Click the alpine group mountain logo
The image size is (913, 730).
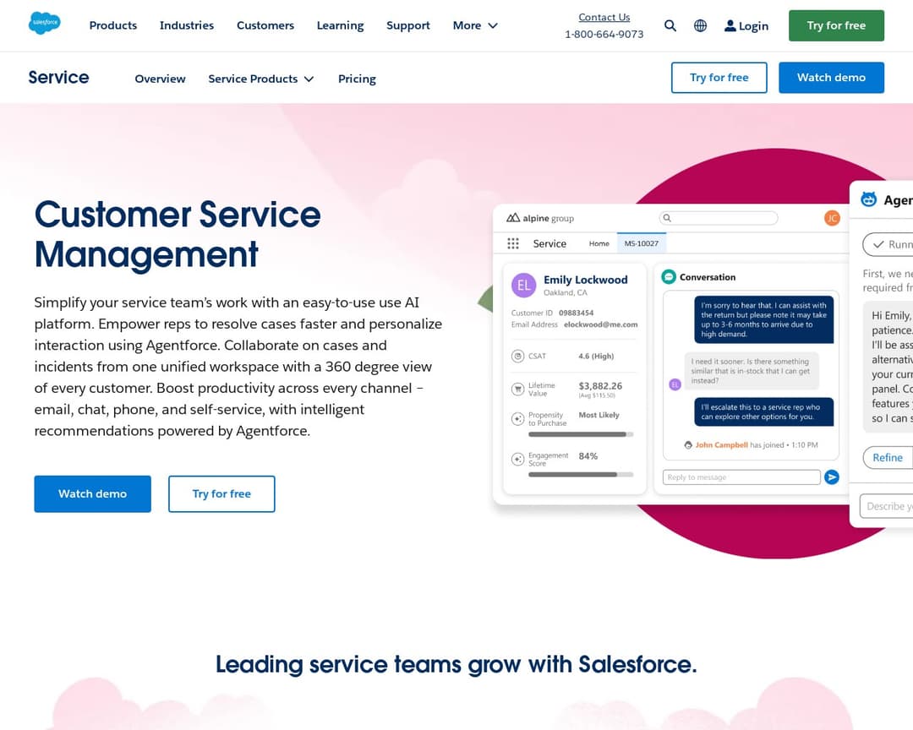[513, 218]
